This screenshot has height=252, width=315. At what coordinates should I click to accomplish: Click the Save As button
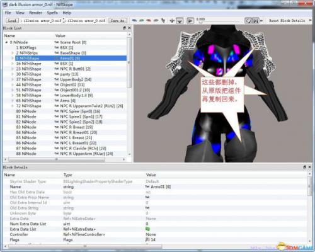118,21
